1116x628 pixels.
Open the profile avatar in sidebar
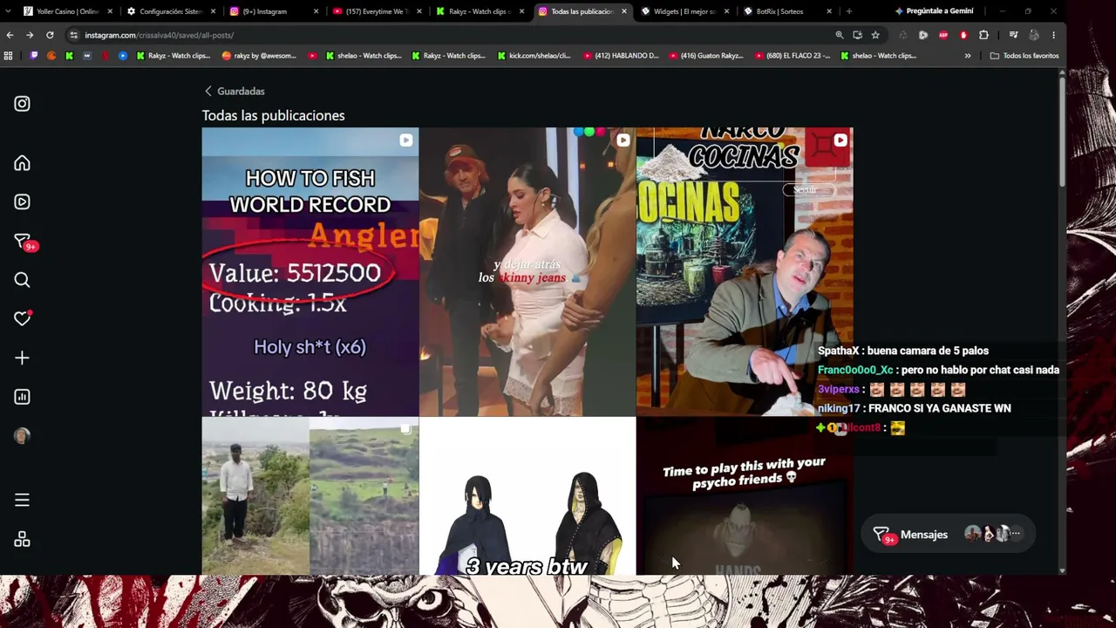pos(23,436)
